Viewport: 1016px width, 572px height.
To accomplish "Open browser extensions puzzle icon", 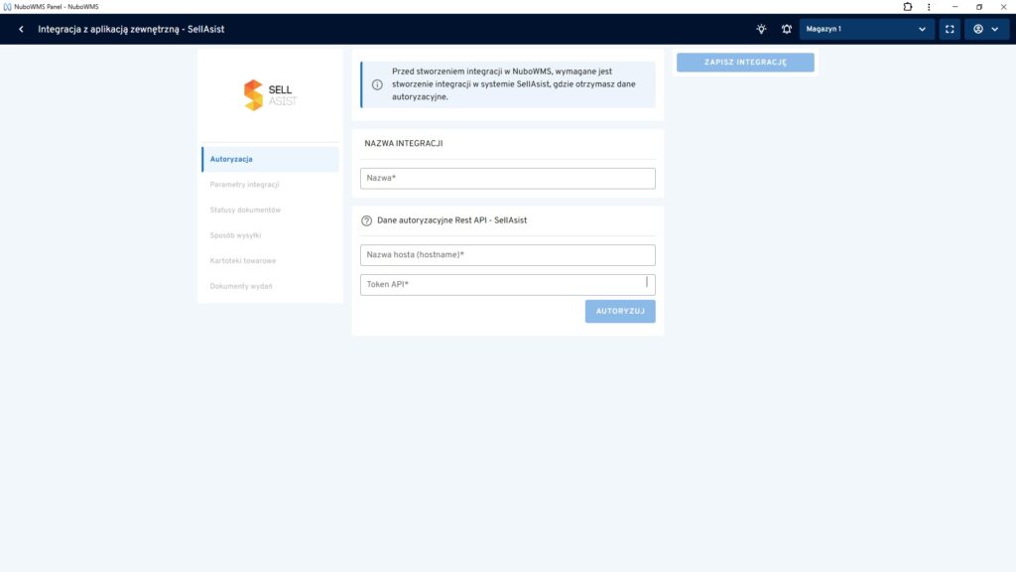I will coord(907,6).
